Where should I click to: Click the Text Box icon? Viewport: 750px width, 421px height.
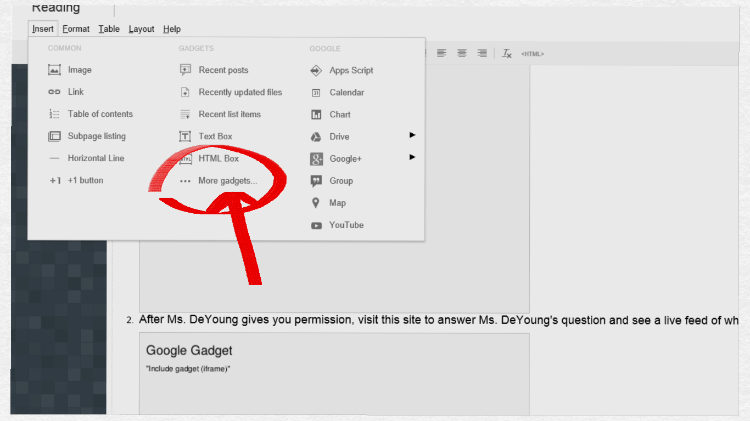[186, 136]
